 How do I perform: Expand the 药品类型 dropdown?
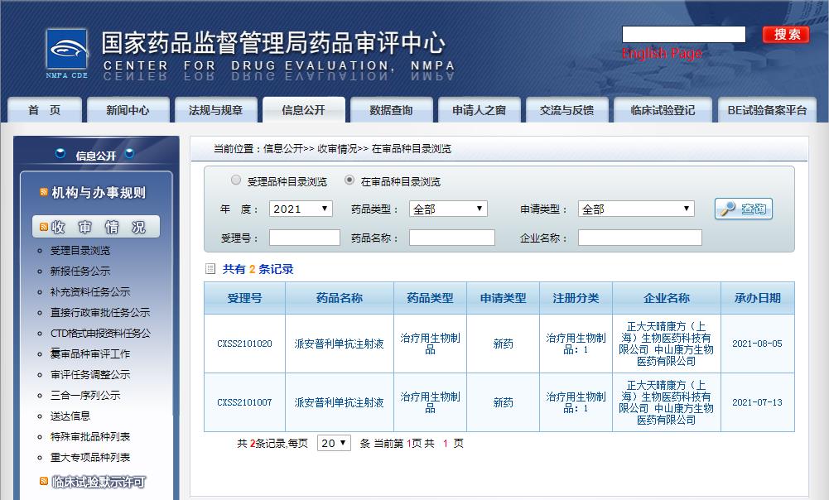click(448, 209)
